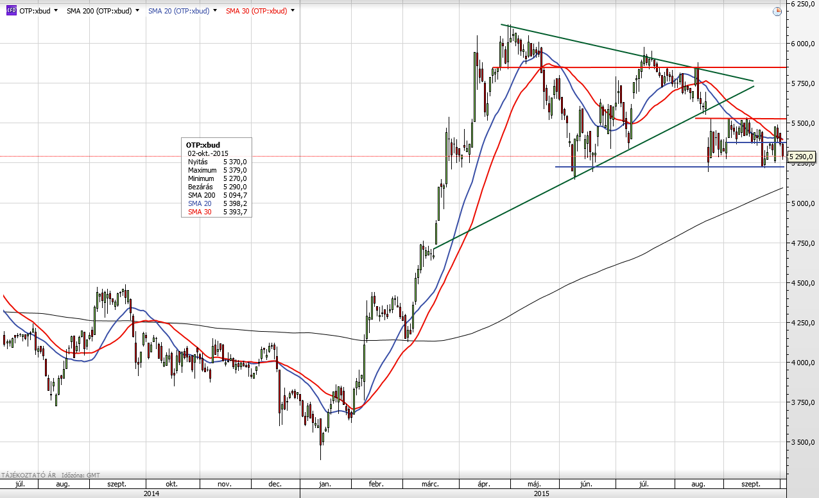Click the clock icon at chart corner

(x=777, y=11)
